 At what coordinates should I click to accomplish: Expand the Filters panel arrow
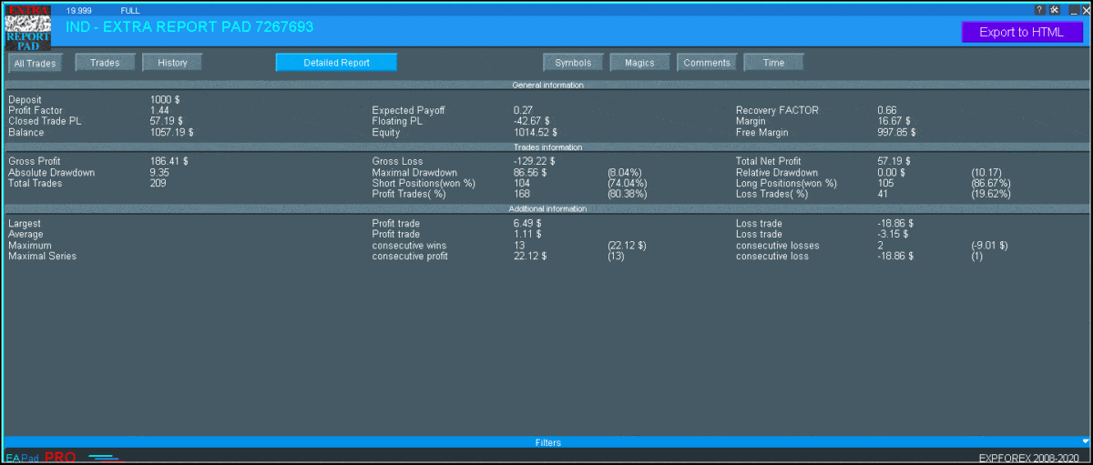pos(1084,441)
